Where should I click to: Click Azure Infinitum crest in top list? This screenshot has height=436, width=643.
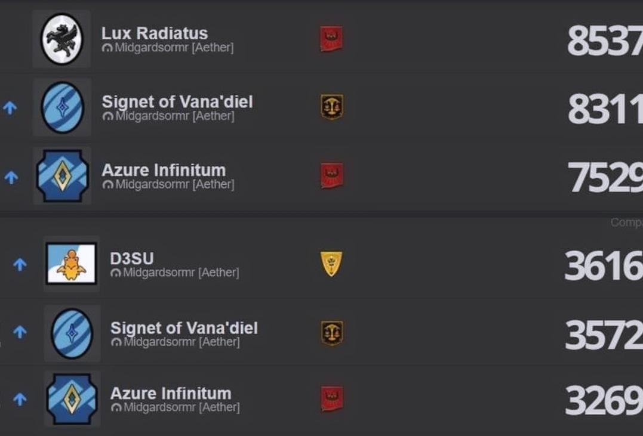tap(62, 176)
